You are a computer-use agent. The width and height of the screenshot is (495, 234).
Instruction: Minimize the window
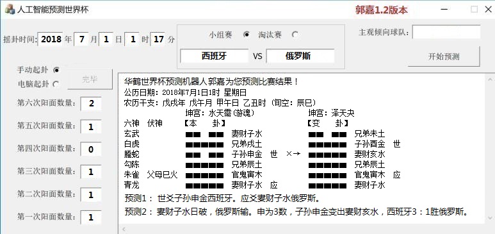[444, 10]
